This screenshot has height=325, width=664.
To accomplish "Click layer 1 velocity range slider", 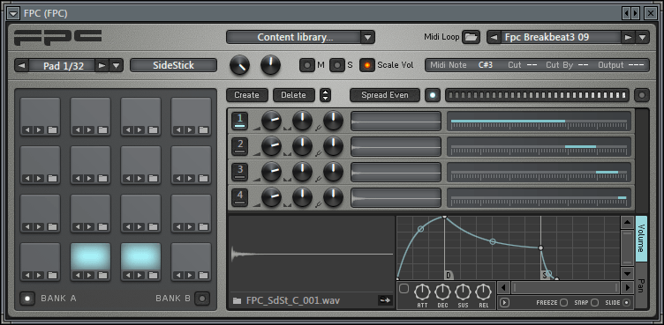I will tap(539, 122).
